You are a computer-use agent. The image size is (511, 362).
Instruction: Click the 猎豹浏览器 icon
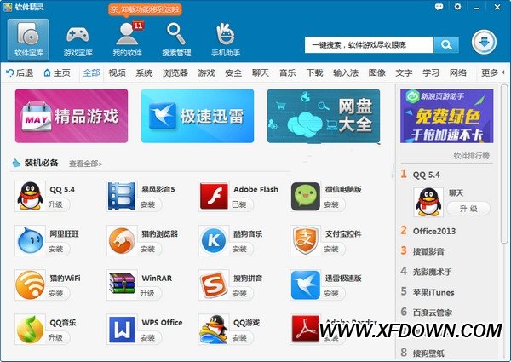click(122, 240)
